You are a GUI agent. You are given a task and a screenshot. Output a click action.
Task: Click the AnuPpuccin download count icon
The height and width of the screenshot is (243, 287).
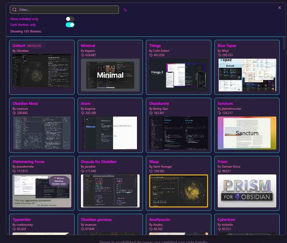151,229
